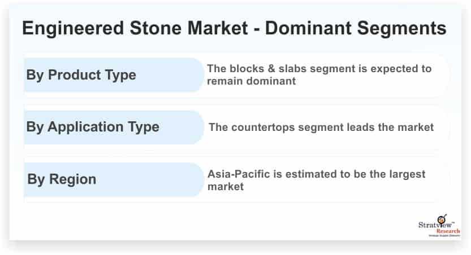Click the red Research word in logo
The height and width of the screenshot is (255, 471).
point(448,231)
